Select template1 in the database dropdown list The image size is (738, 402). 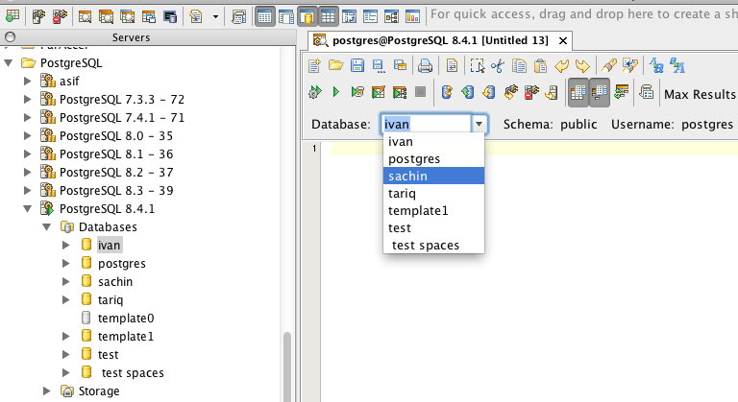tap(433, 211)
